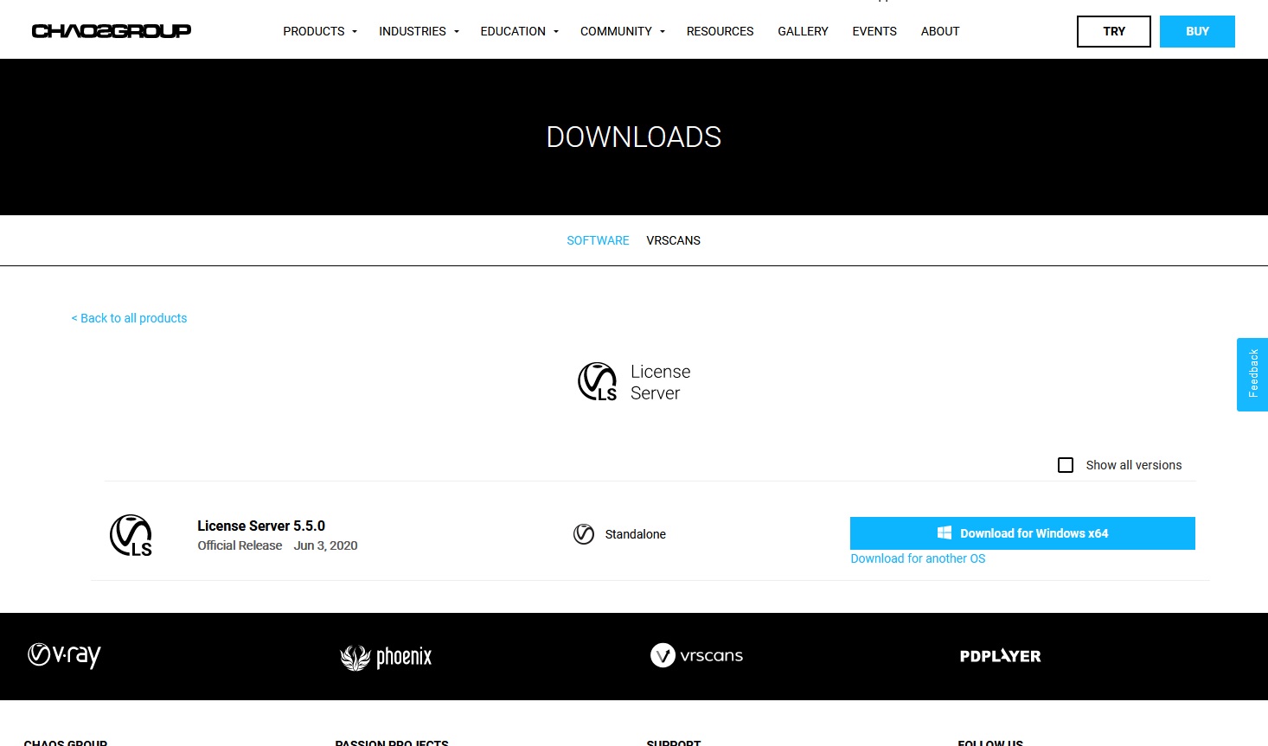Open the About menu item
1268x746 pixels.
940,31
